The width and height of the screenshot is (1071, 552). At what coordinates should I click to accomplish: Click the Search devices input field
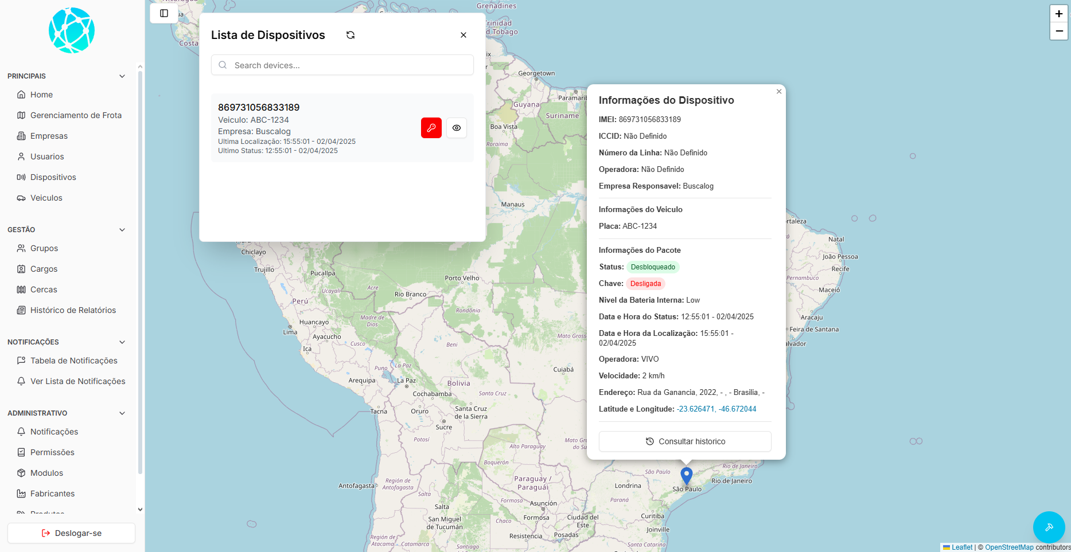click(x=342, y=65)
